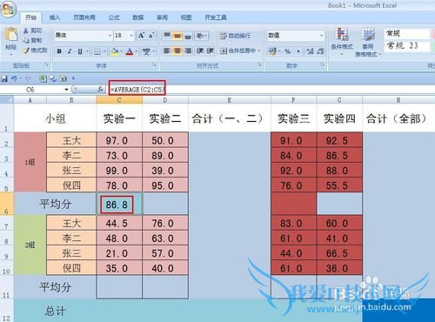Open Conditional Formatting (条件格式)
Viewport: 435px width, 322px height.
tap(342, 41)
